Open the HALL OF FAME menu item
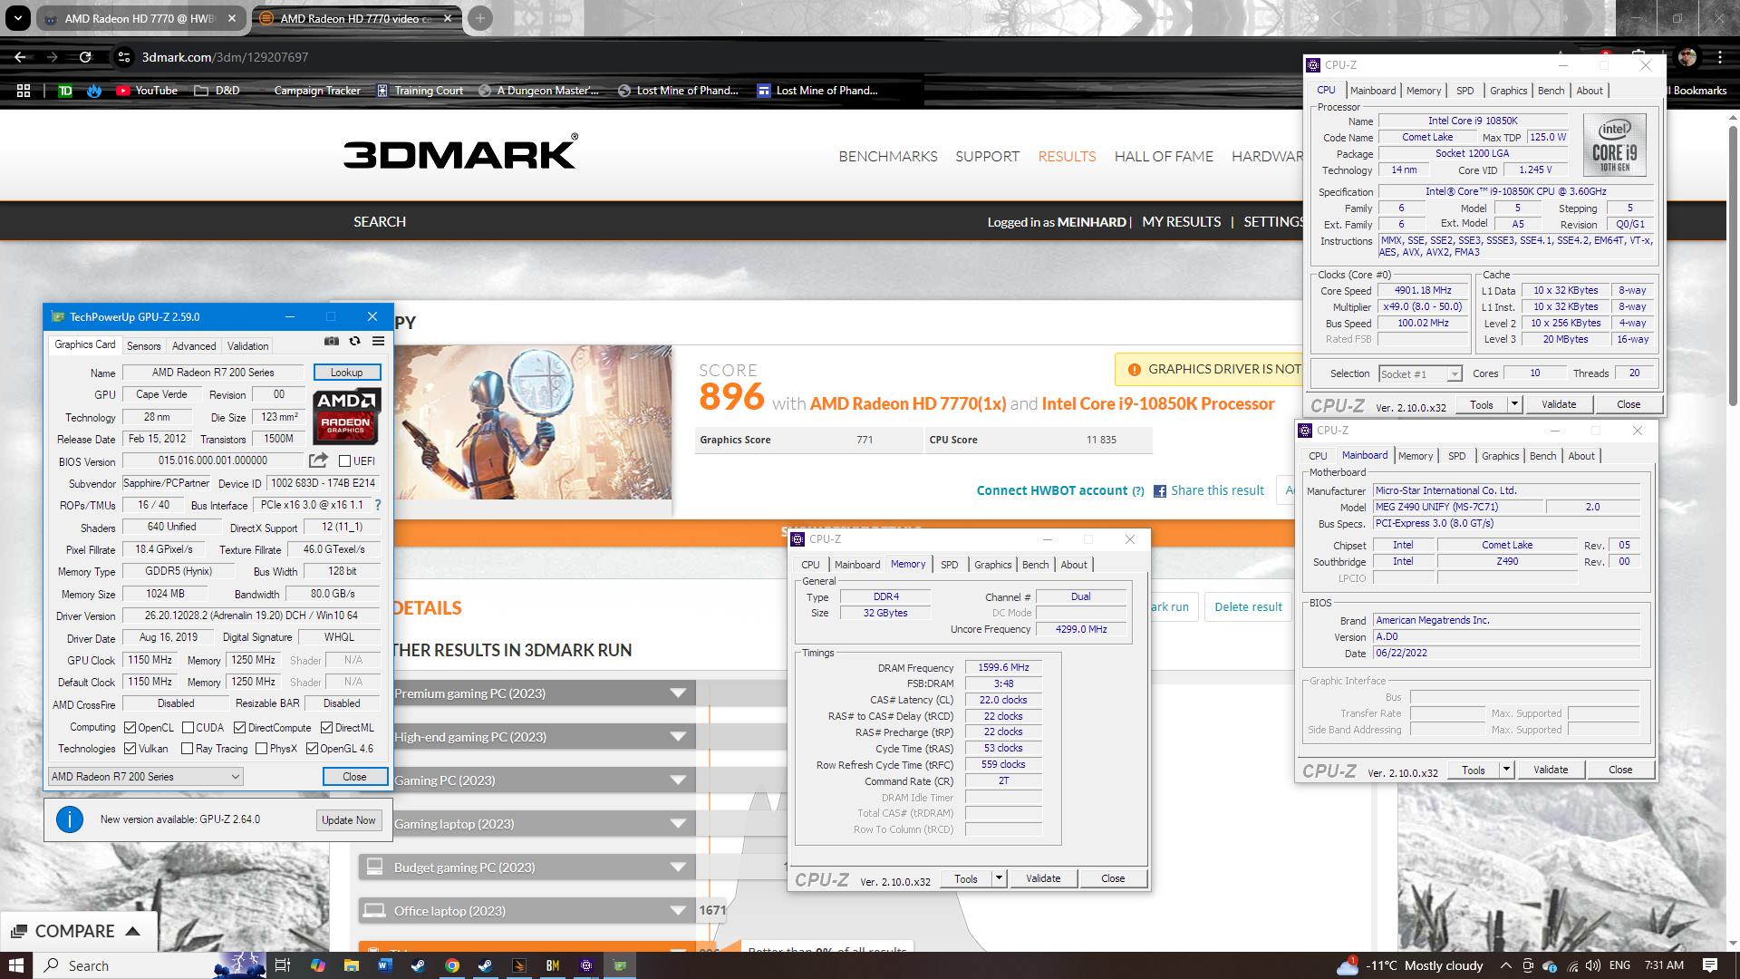Image resolution: width=1740 pixels, height=979 pixels. [1164, 157]
